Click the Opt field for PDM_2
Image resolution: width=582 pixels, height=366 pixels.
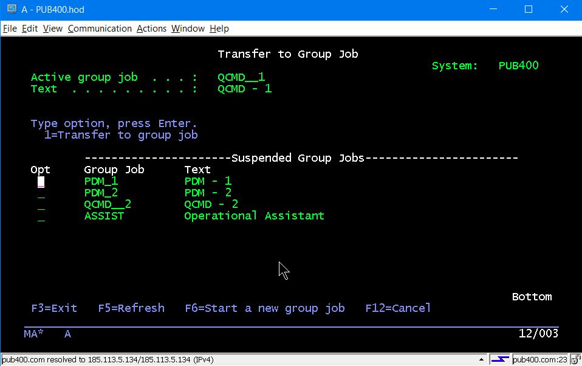41,193
